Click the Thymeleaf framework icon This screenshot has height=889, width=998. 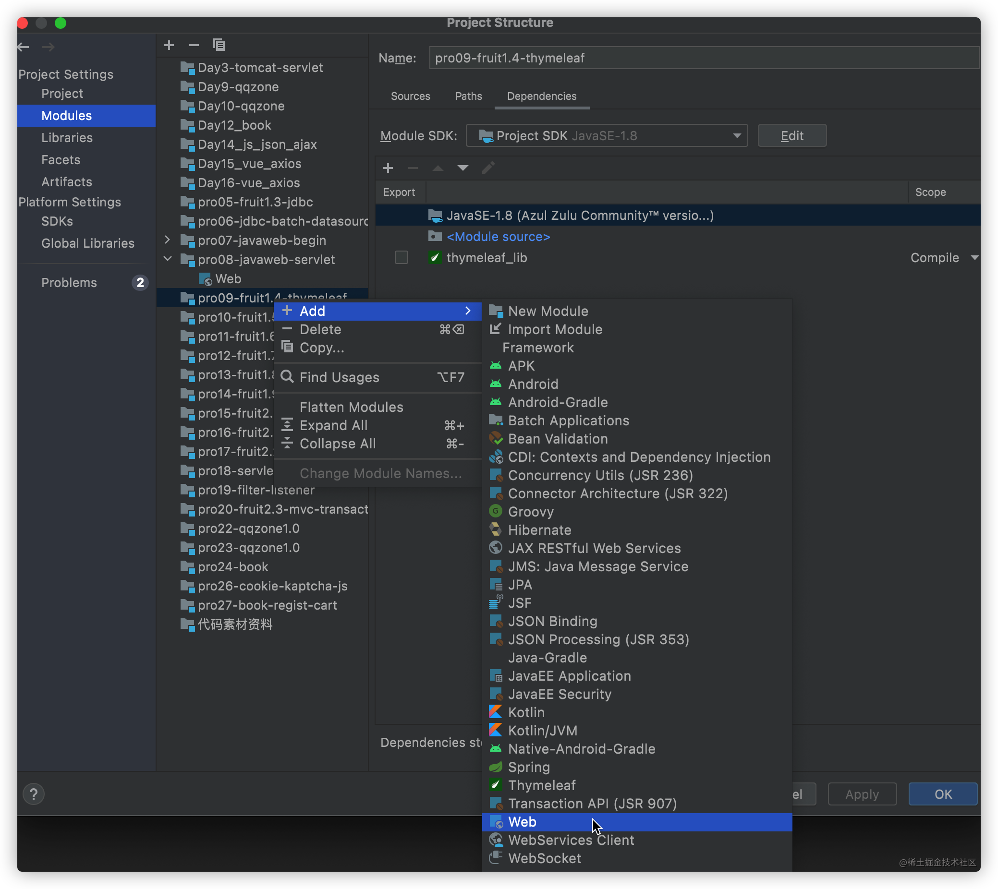[496, 785]
